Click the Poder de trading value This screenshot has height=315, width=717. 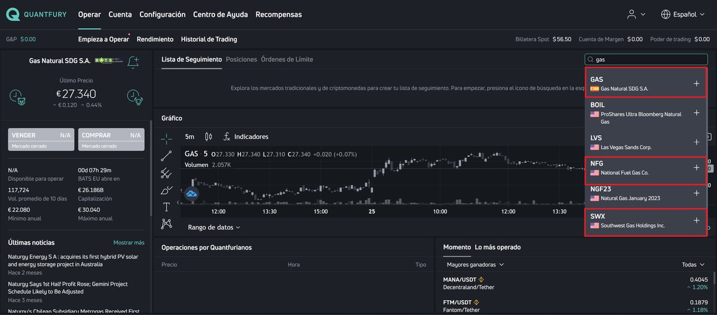[680, 39]
